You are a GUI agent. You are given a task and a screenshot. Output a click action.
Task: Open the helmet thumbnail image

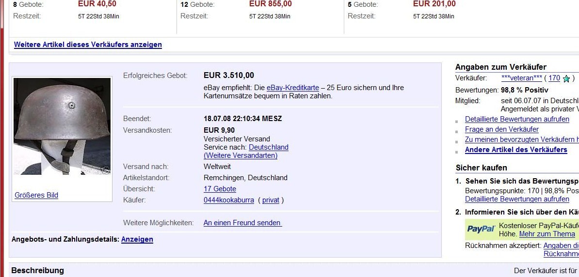[62, 126]
